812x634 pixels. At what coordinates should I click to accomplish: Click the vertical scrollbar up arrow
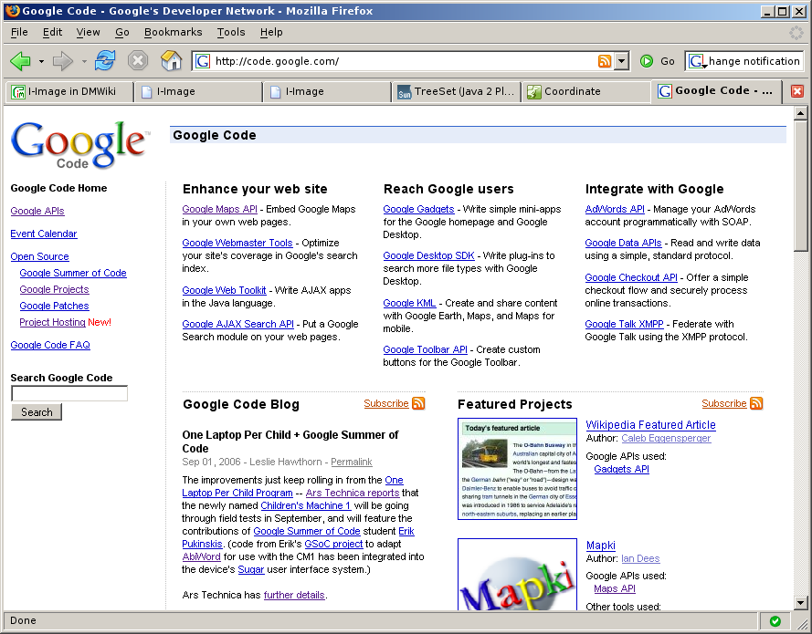click(x=801, y=113)
